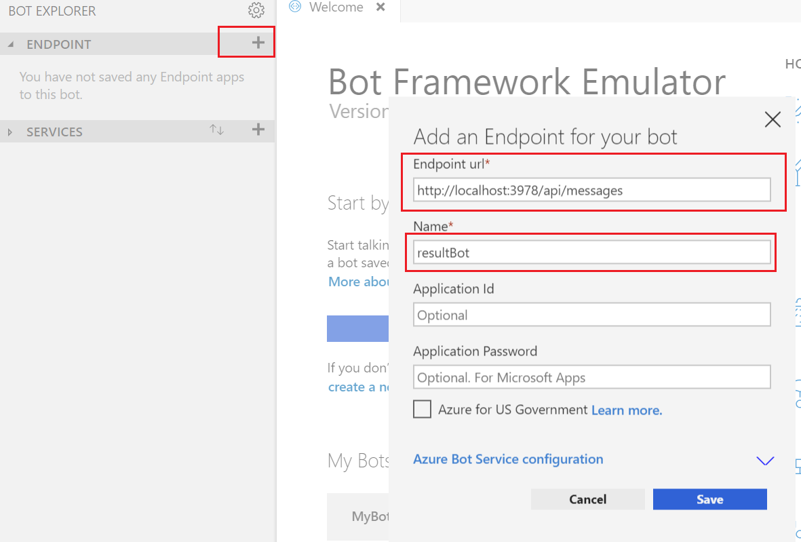This screenshot has width=801, height=542.
Task: Click the blue button on Welcome page
Action: point(357,328)
